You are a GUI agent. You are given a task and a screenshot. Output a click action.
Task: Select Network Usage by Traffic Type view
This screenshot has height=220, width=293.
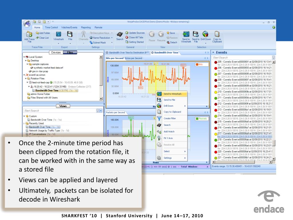47,131
